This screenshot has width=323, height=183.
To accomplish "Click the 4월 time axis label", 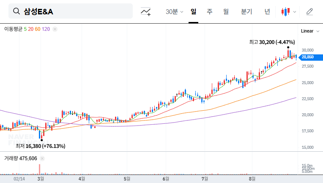I will point(82,179).
